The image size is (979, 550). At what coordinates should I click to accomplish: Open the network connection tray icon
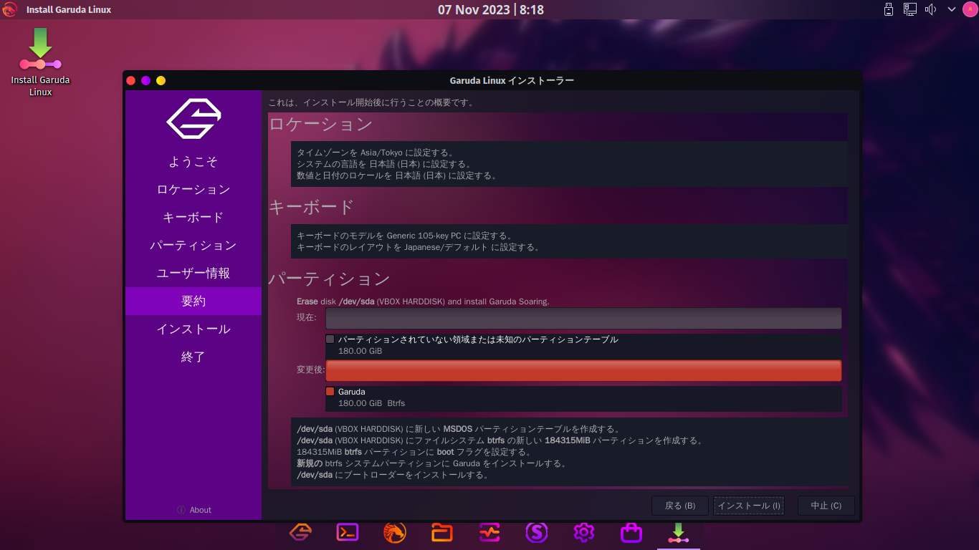tap(910, 9)
